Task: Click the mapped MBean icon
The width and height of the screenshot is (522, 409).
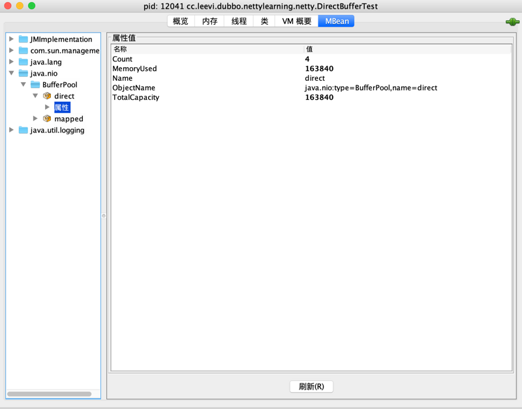Action: click(x=47, y=119)
